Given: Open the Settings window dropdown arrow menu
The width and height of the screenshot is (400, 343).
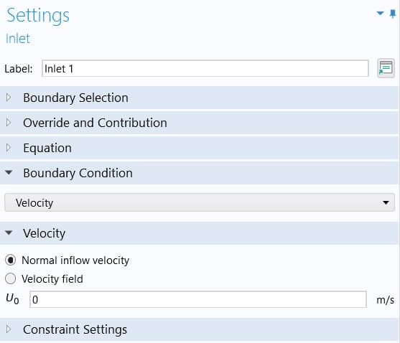Looking at the screenshot, I should (380, 13).
